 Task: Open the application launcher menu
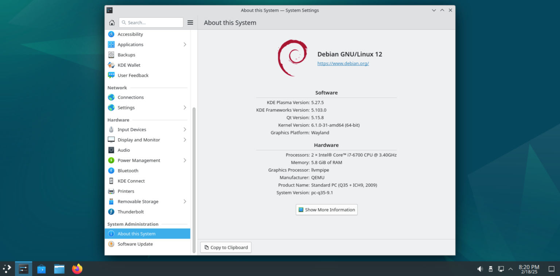tap(7, 268)
